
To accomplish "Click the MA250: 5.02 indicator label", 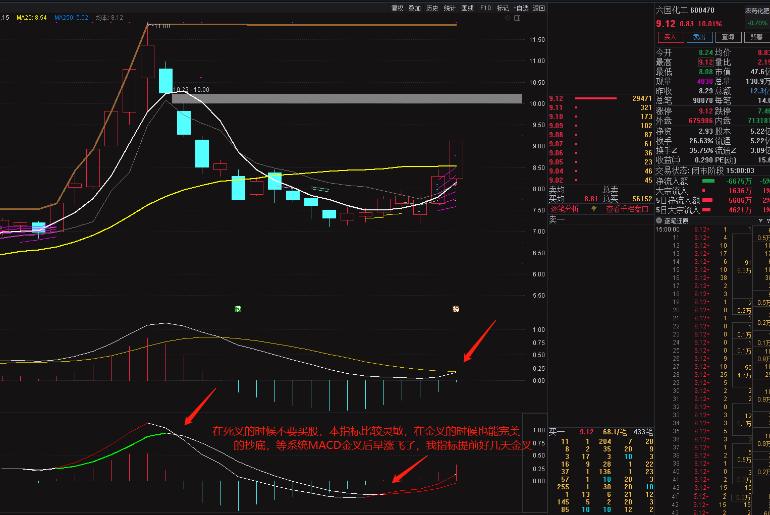I will 71,18.
